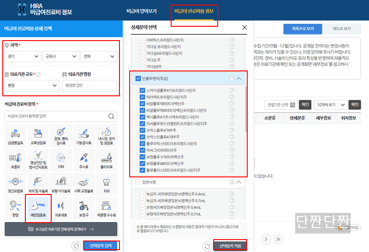Click the 상세분류 column header
Screen dimensions: 369x252
point(297,118)
